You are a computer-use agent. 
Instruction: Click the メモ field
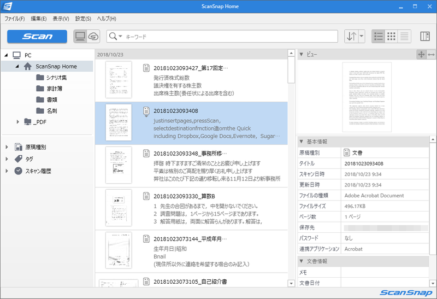coord(385,272)
